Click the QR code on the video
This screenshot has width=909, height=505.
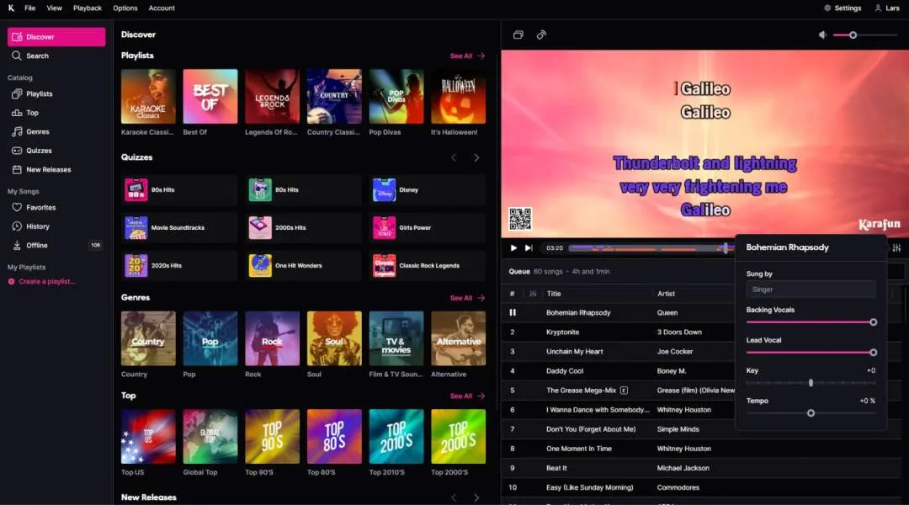point(520,219)
